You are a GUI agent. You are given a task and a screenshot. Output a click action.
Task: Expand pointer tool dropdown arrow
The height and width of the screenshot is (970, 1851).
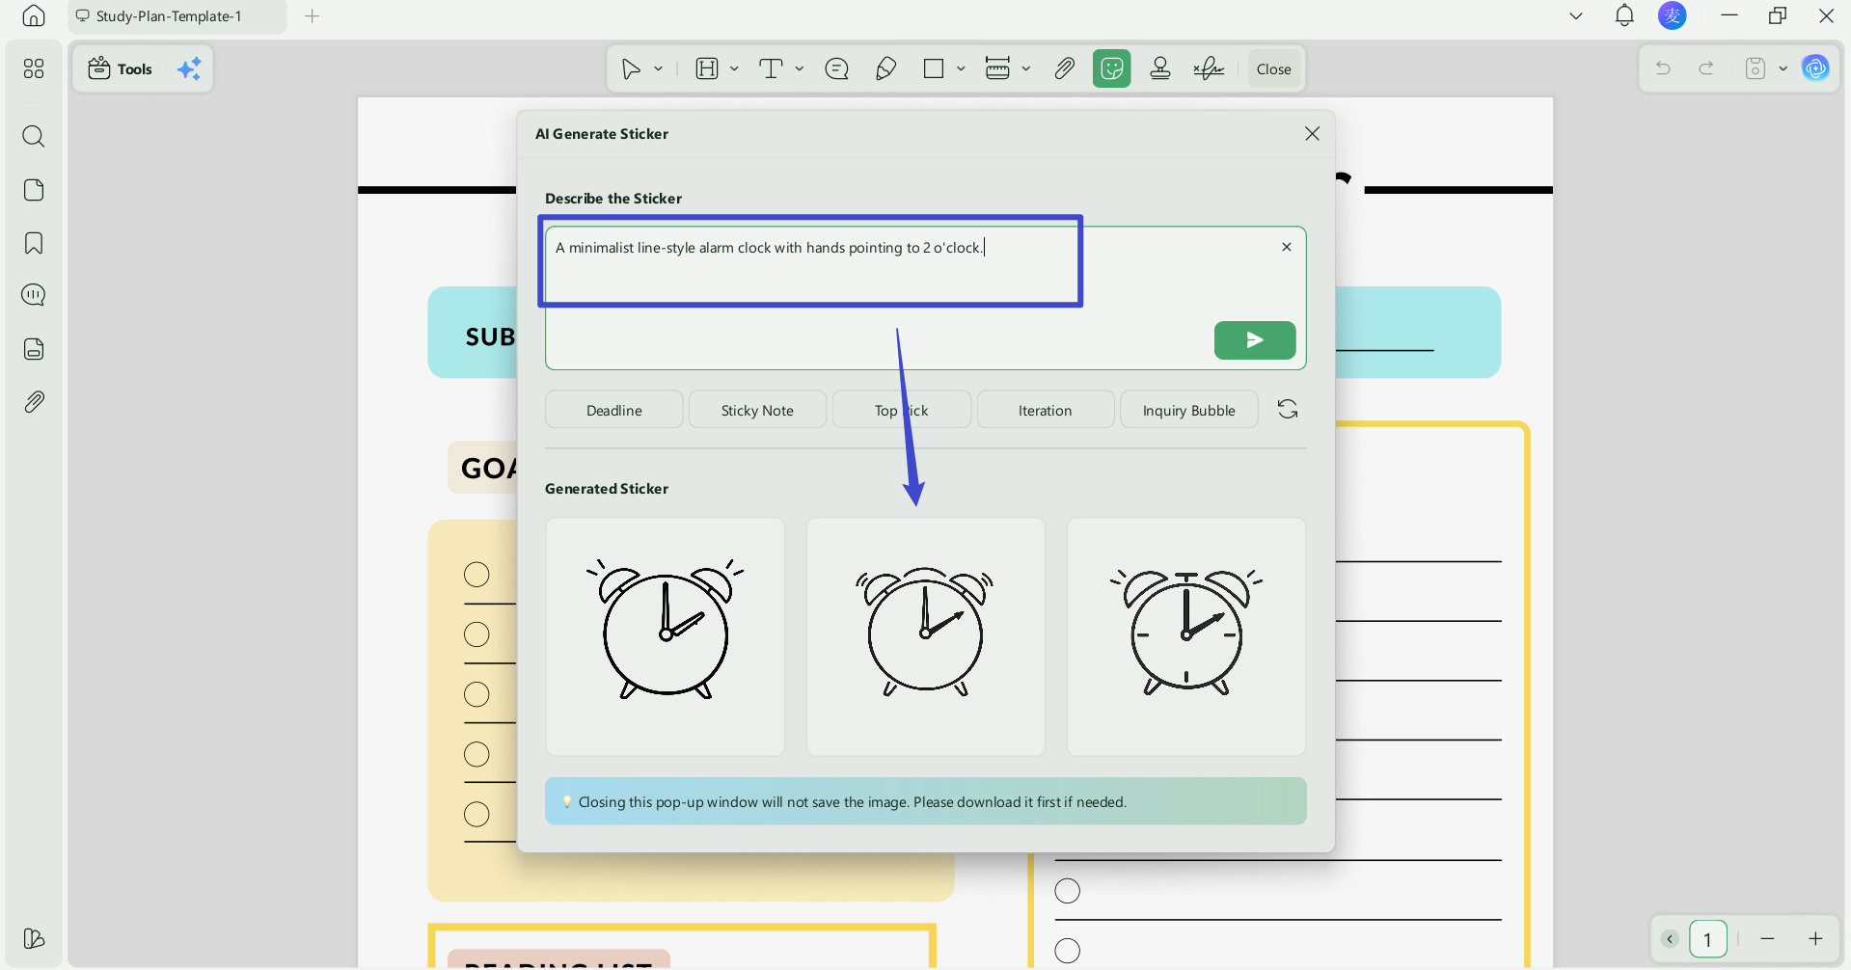[658, 68]
